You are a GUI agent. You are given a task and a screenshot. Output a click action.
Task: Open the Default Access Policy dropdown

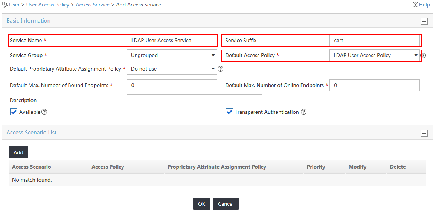tap(375, 55)
